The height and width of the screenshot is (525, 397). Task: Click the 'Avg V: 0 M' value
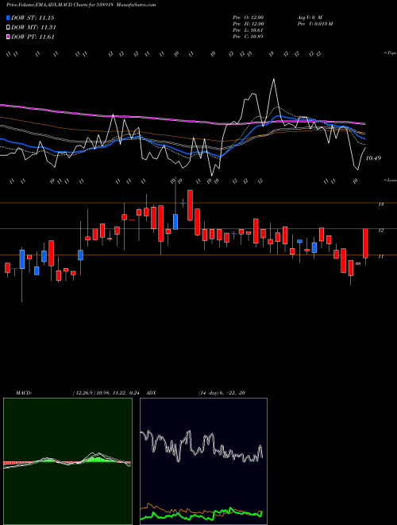click(309, 17)
